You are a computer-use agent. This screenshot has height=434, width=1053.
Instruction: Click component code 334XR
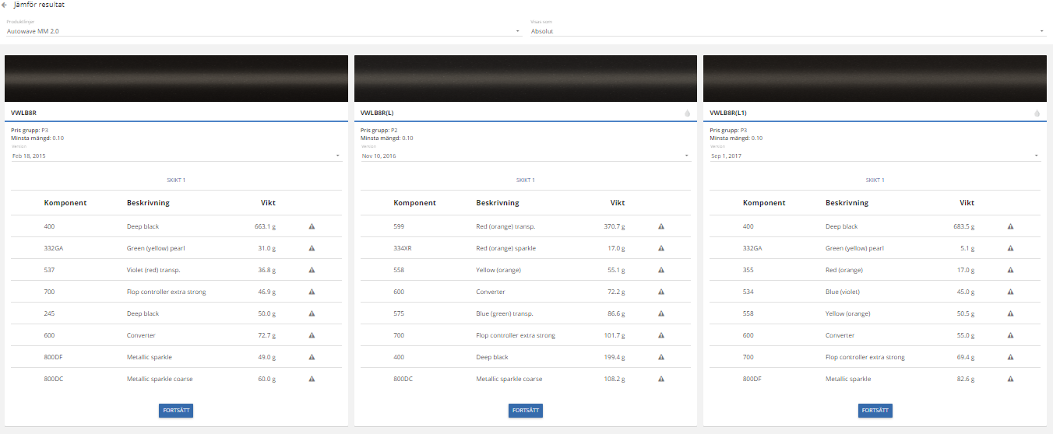403,248
